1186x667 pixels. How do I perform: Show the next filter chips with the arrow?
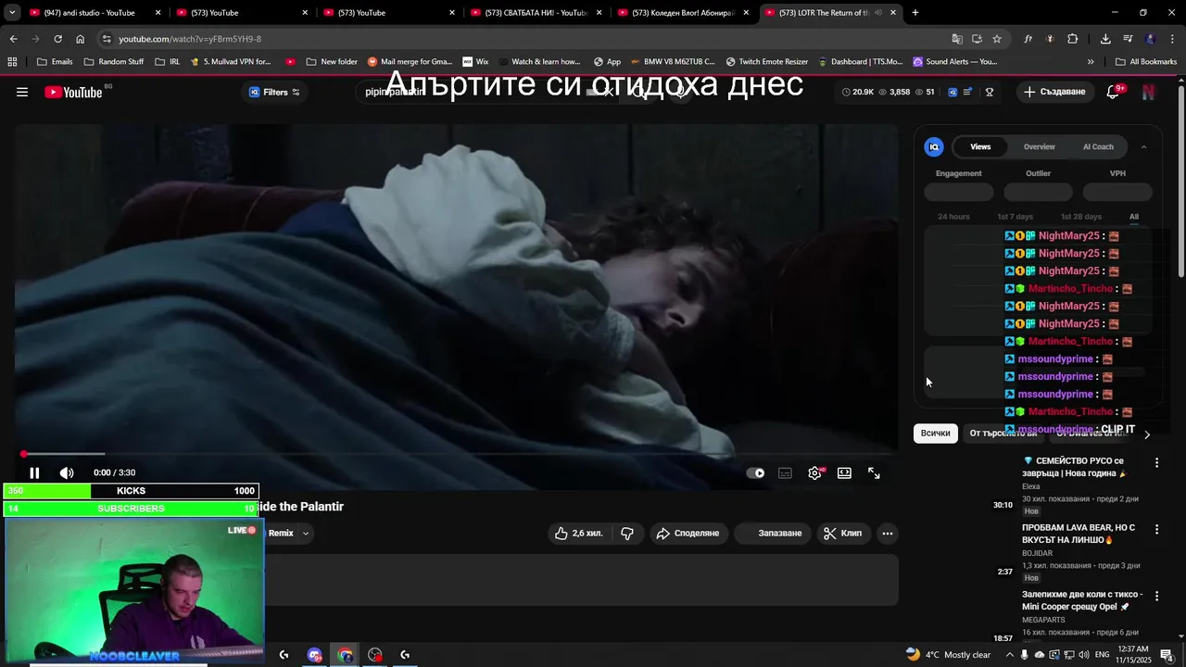[1147, 434]
